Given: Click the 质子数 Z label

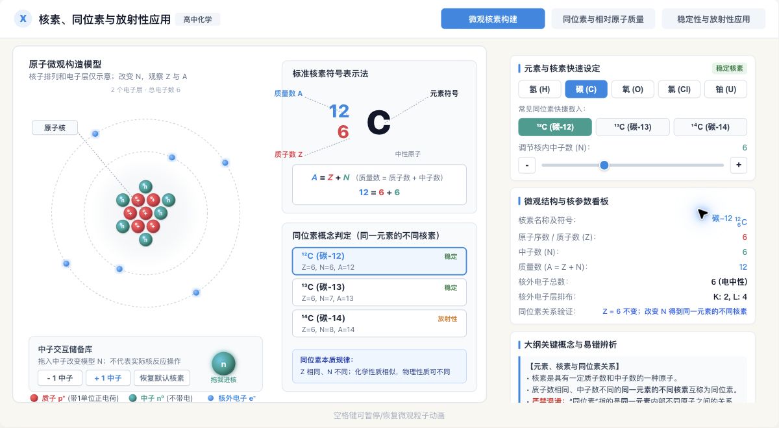Looking at the screenshot, I should tap(288, 154).
